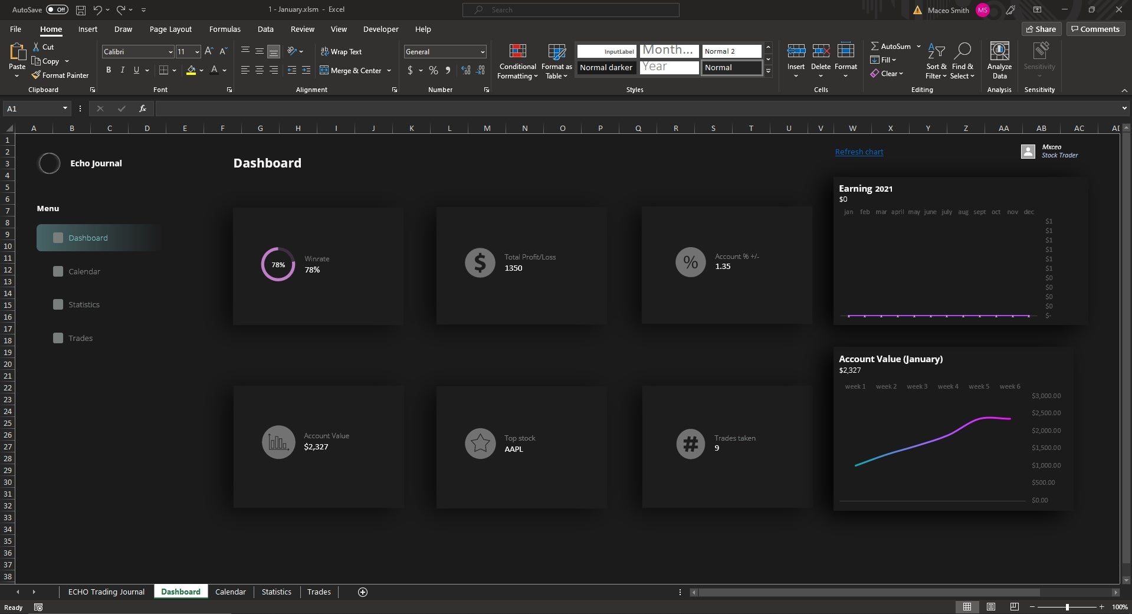Switch to the Statistics sheet tab
The image size is (1132, 614).
(276, 592)
